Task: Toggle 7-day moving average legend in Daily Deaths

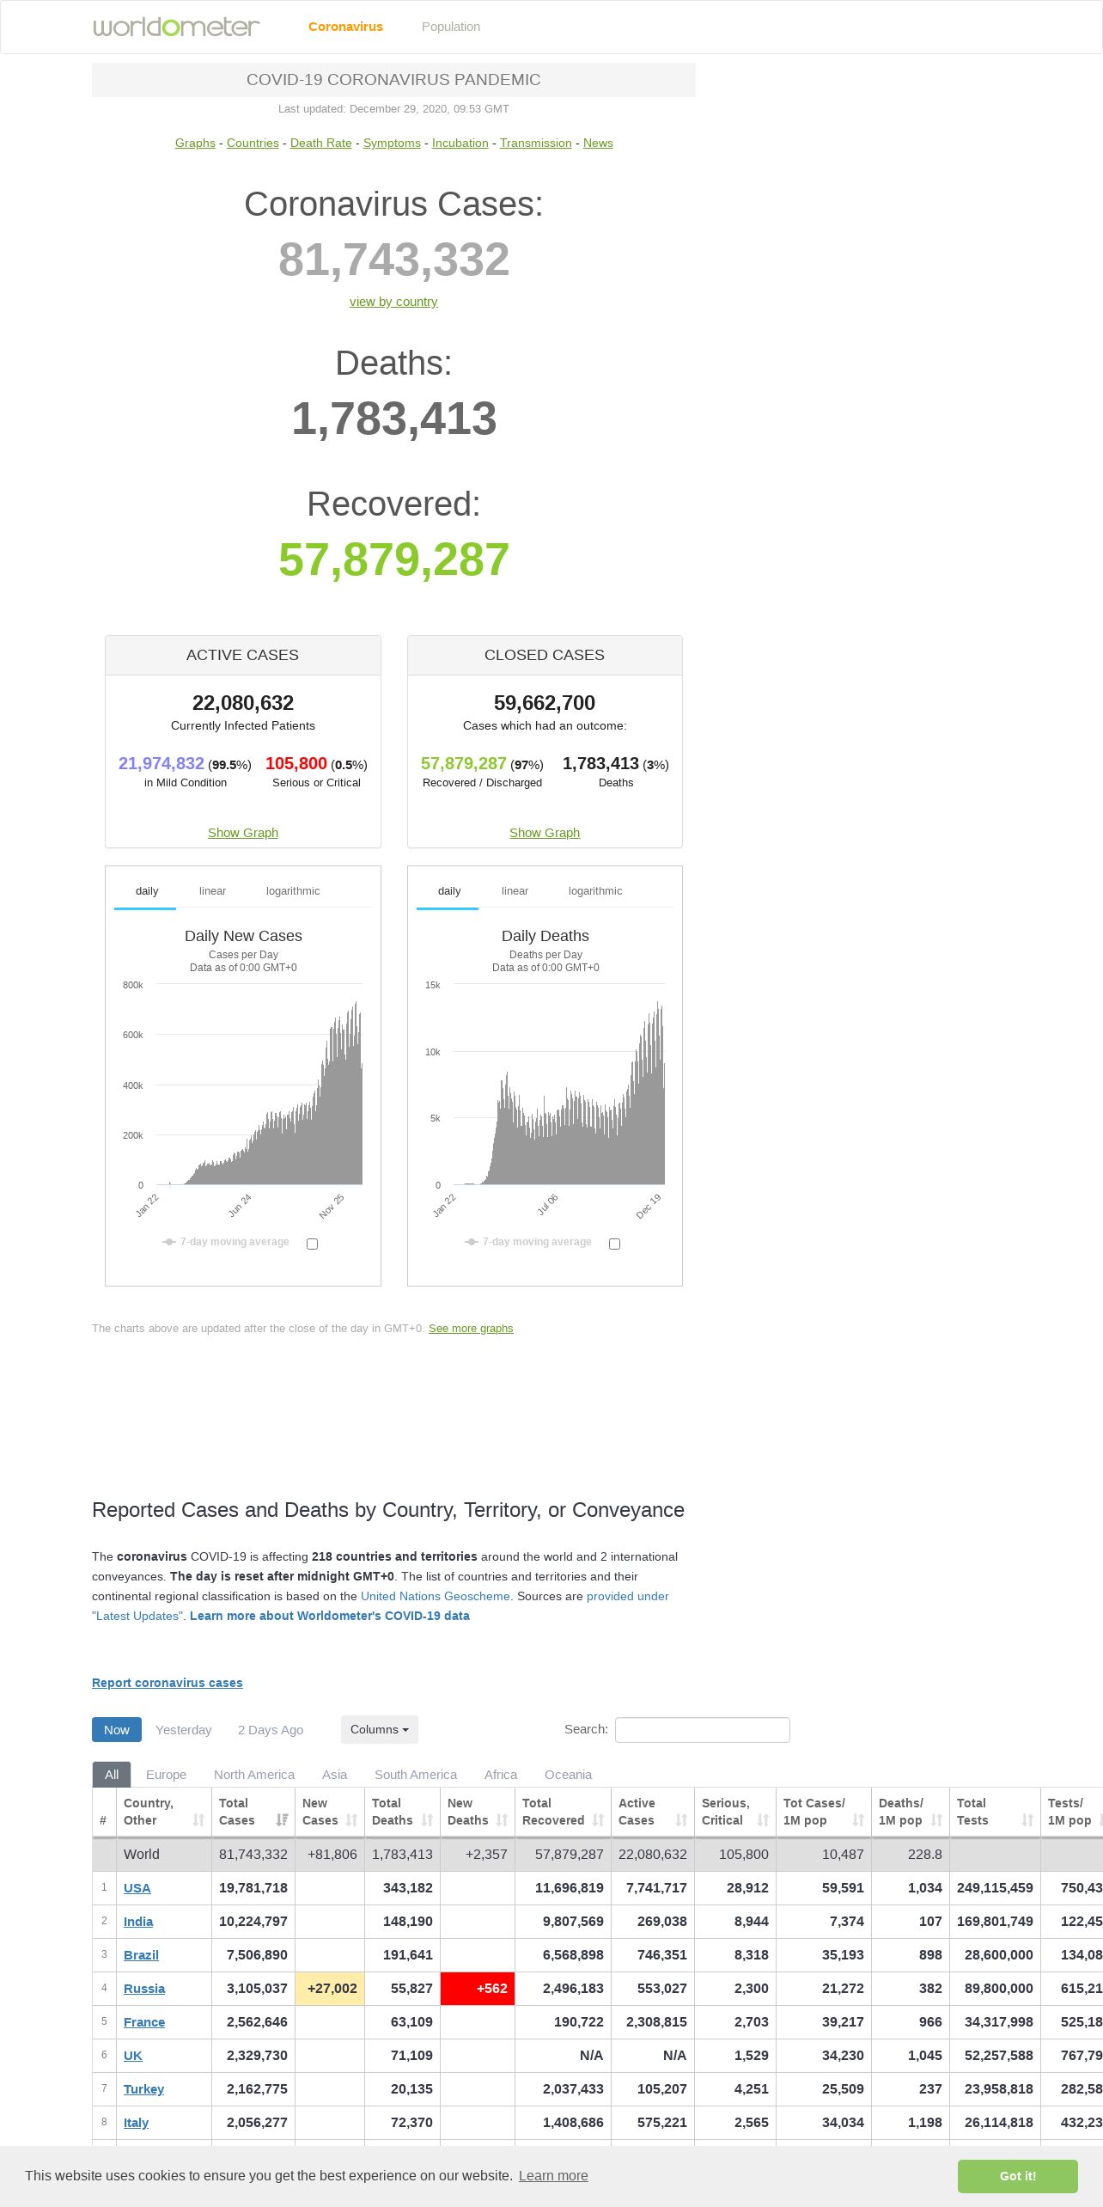Action: pyautogui.click(x=528, y=1242)
